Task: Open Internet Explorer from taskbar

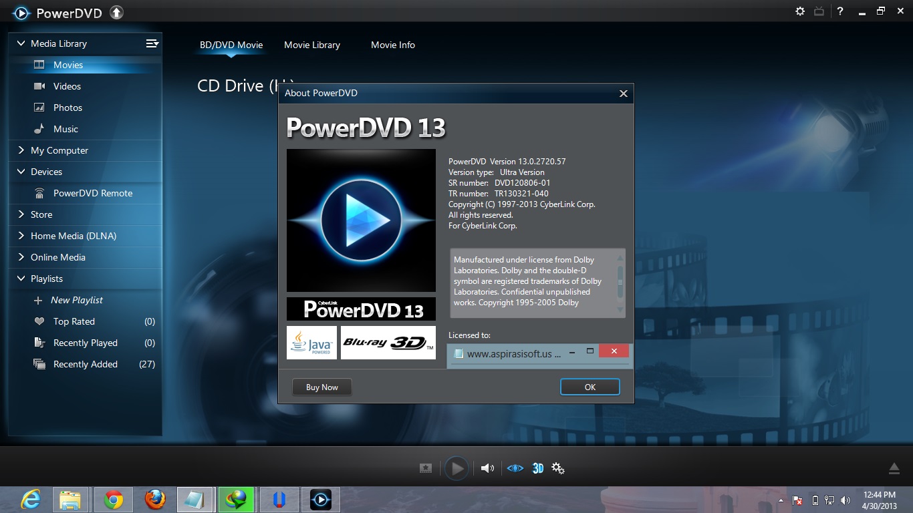Action: coord(31,500)
